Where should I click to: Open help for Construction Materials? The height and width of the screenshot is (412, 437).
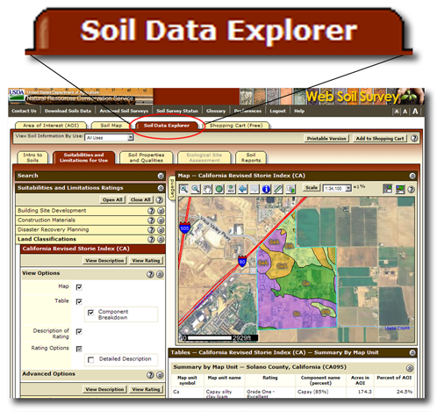click(x=151, y=220)
